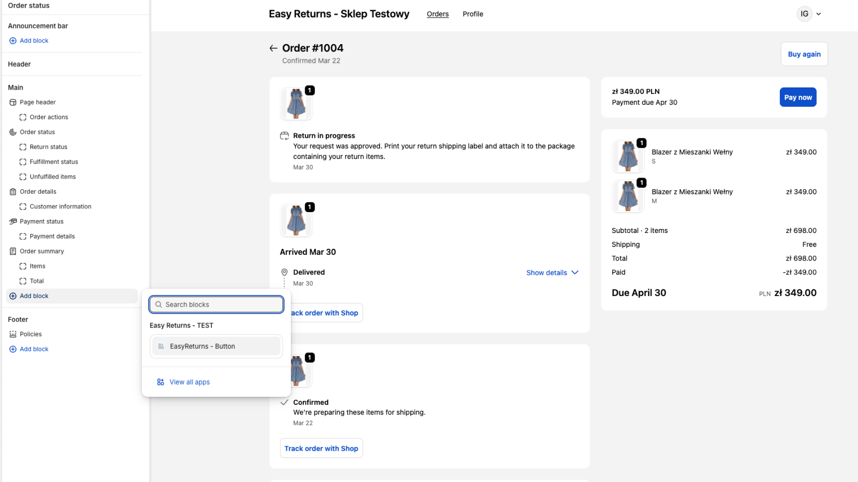Viewport: 858px width, 482px height.
Task: Click the Payment status icon in sidebar
Action: (13, 221)
